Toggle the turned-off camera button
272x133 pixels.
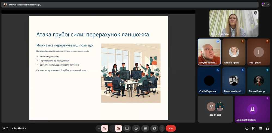click(x=118, y=128)
